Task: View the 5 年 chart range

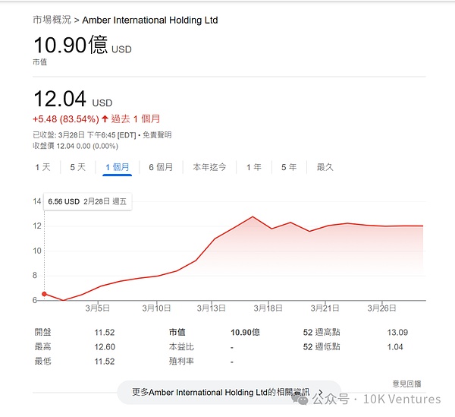Action: [289, 167]
